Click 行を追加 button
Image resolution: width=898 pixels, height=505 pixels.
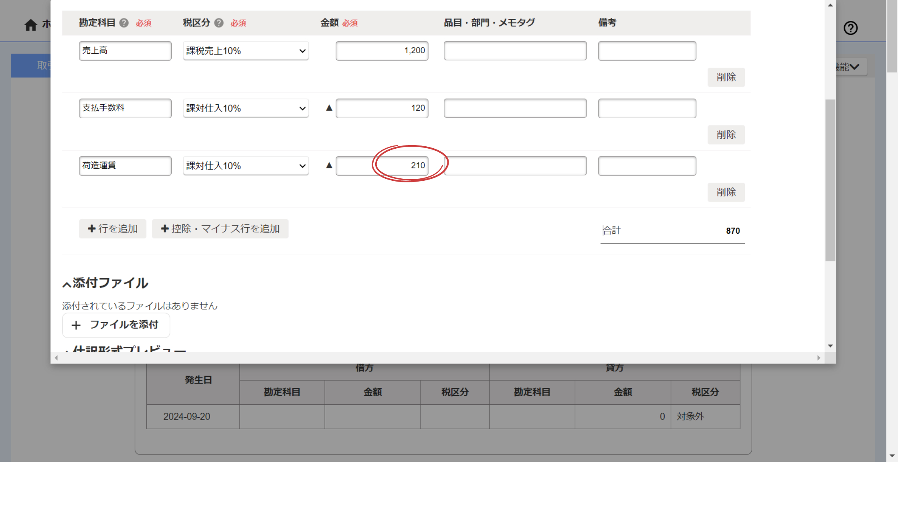click(x=113, y=228)
